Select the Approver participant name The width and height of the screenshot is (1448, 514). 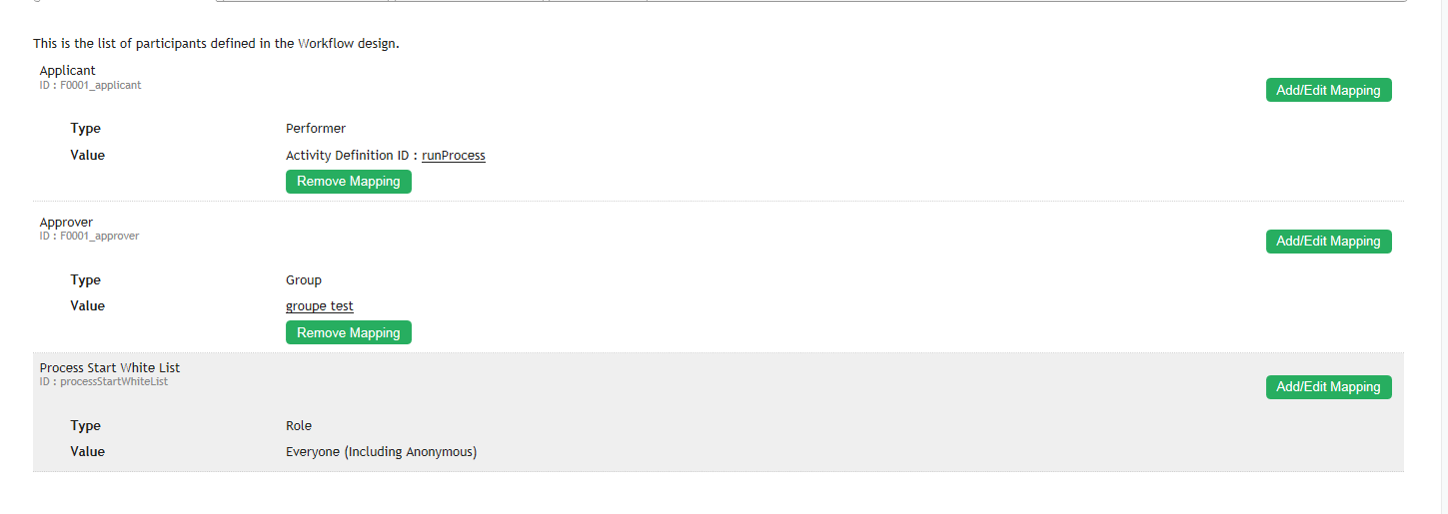(x=66, y=222)
